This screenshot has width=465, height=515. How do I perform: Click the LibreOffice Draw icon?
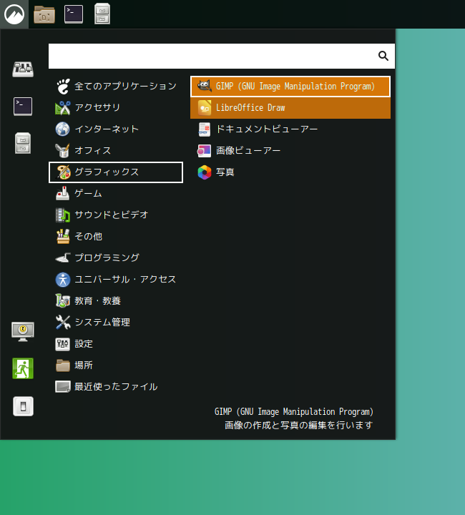[x=205, y=108]
